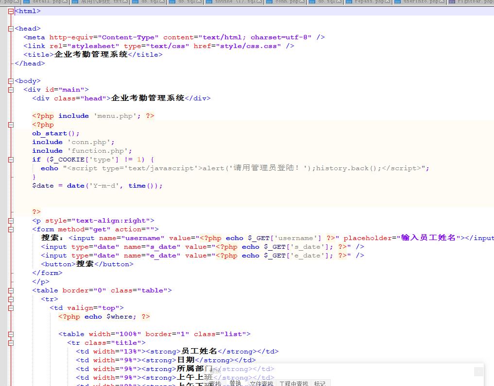Collapse the multi-line <?php block fold marker
The width and height of the screenshot is (494, 386).
(11, 125)
